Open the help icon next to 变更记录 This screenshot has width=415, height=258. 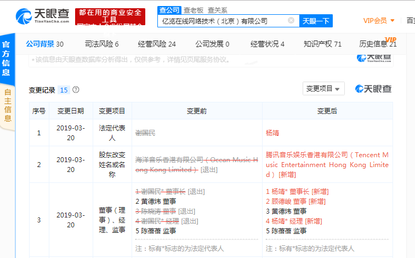tap(76, 90)
